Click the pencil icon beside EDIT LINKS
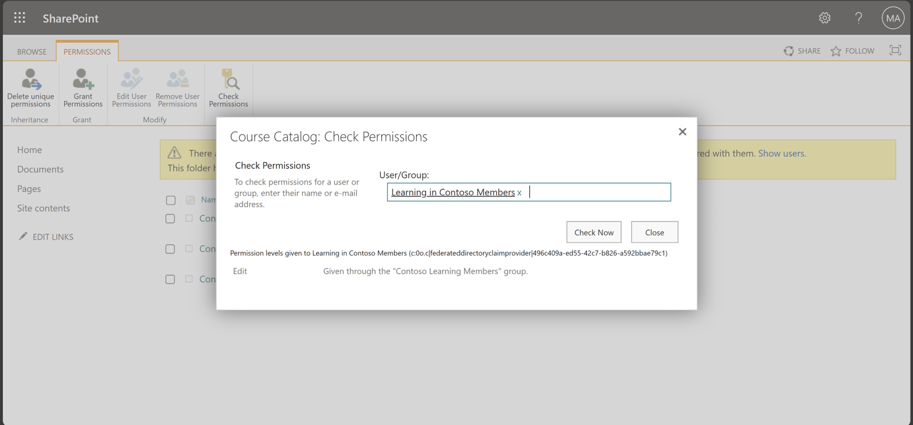This screenshot has width=913, height=425. coord(23,236)
